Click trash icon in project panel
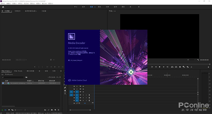 [58, 110]
